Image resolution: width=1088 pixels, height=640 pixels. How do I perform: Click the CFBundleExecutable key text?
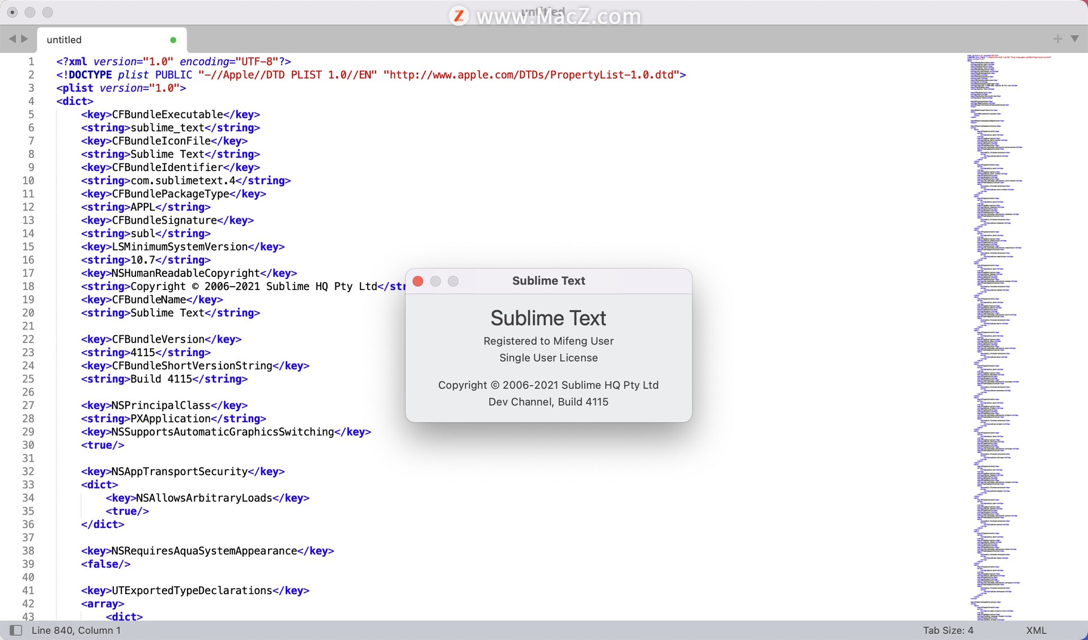coord(167,114)
